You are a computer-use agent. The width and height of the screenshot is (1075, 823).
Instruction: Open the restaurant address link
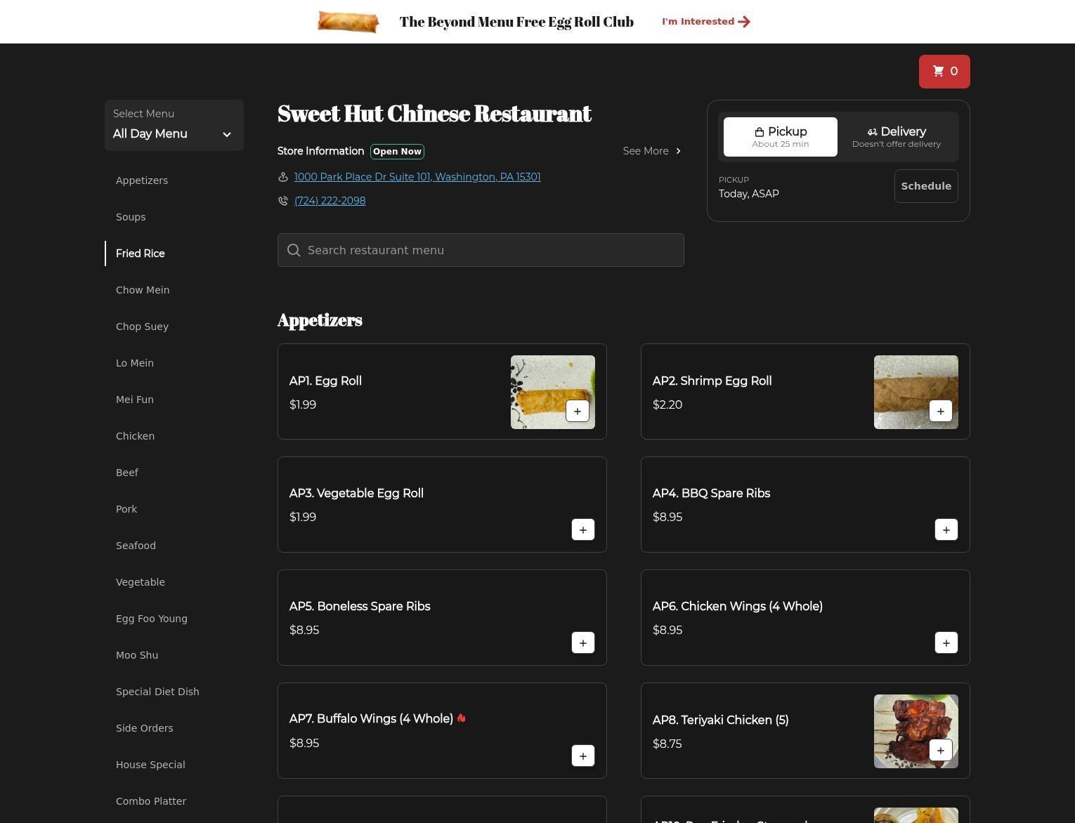point(417,177)
